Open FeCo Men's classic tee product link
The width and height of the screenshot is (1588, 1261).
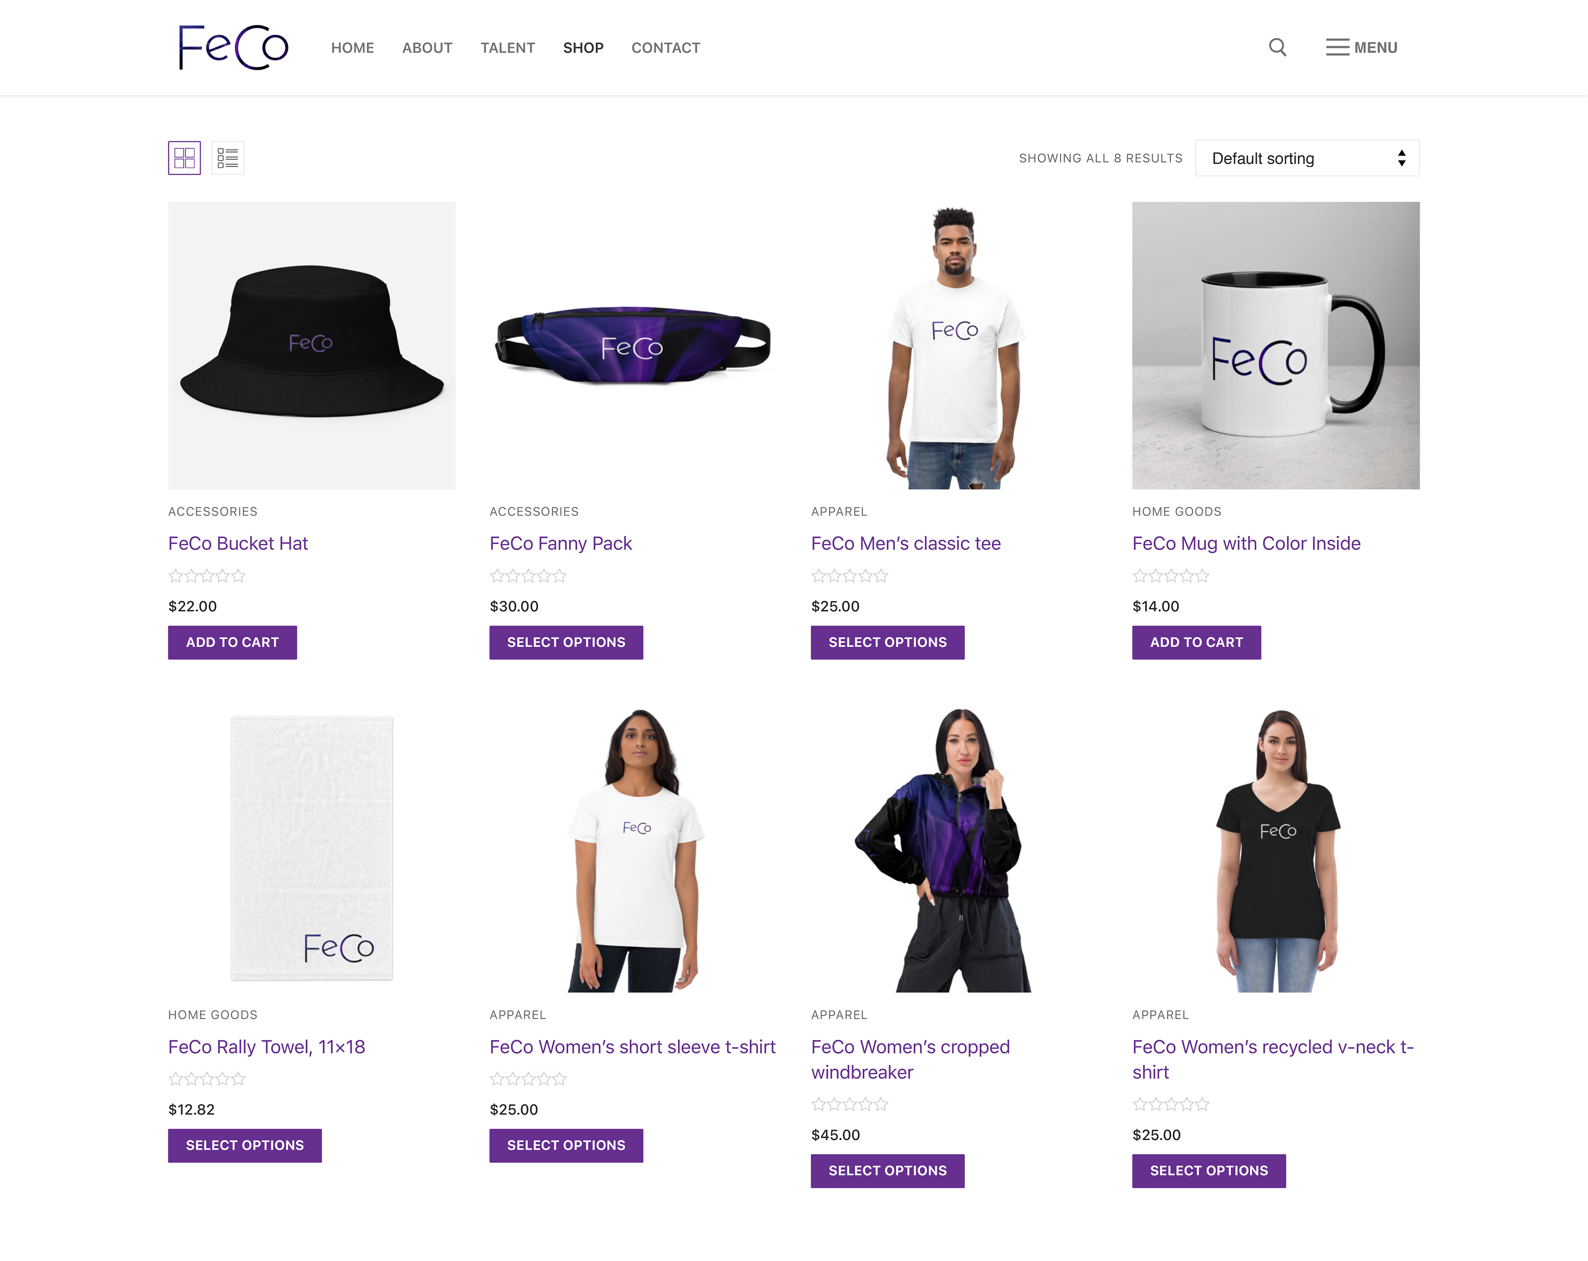point(906,544)
